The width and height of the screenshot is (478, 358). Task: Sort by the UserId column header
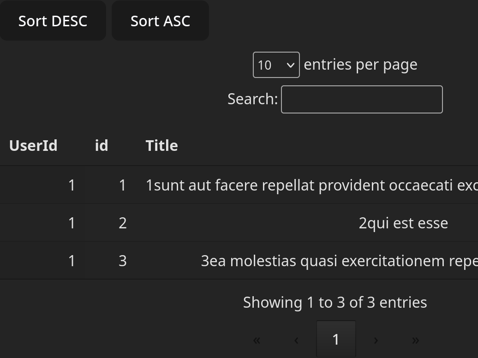[33, 146]
